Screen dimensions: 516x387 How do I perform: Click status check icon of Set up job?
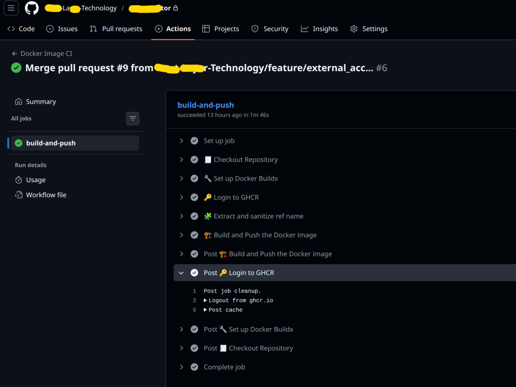pyautogui.click(x=195, y=141)
